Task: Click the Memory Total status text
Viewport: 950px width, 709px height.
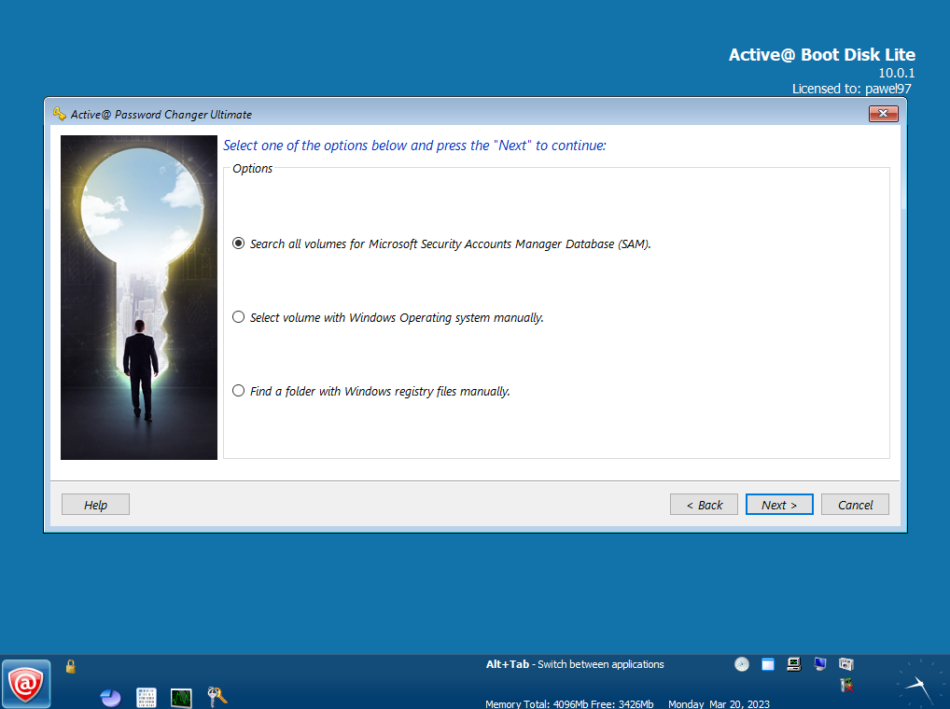Action: tap(569, 703)
